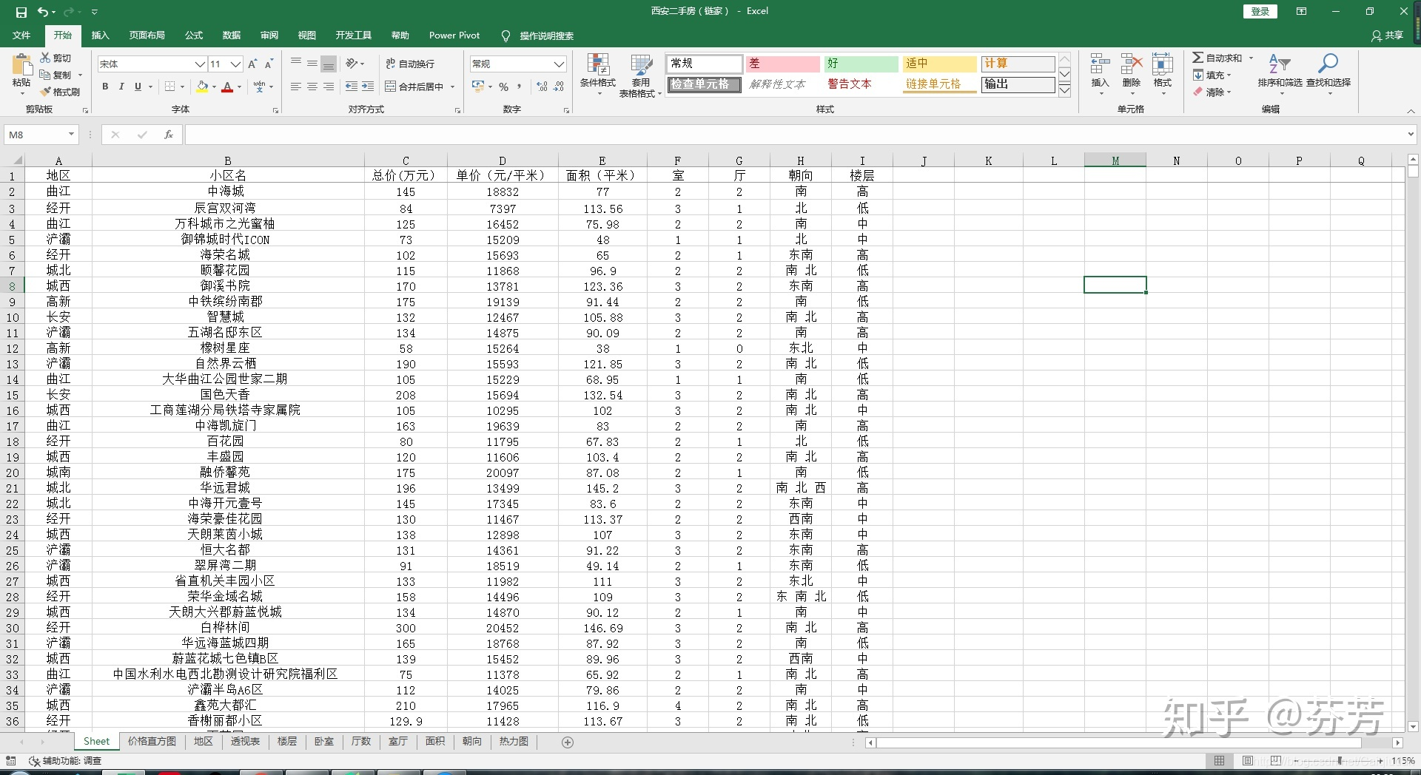Click the Format Painter (格式刷) icon
Viewport: 1421px width, 775px height.
point(46,92)
